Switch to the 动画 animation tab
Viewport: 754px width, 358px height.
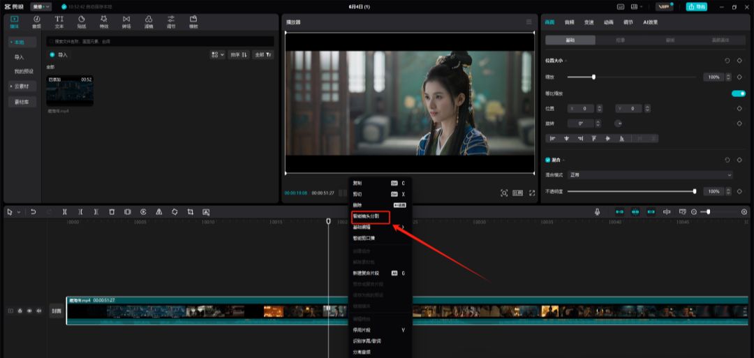click(608, 22)
